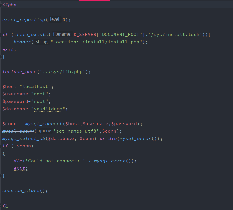Click the session_start function call
Viewport: 233px width, 210px height.
21,191
